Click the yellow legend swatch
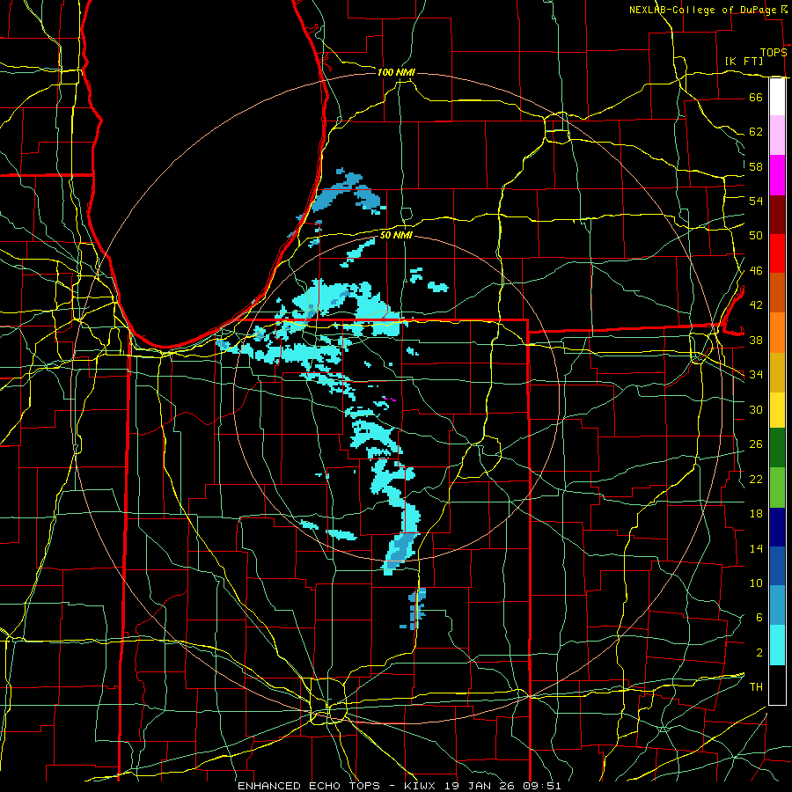Image resolution: width=792 pixels, height=792 pixels. [777, 410]
